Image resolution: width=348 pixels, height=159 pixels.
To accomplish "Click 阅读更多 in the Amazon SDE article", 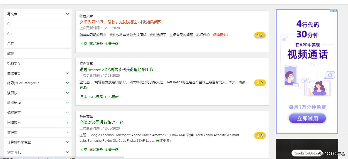I will [x=242, y=82].
